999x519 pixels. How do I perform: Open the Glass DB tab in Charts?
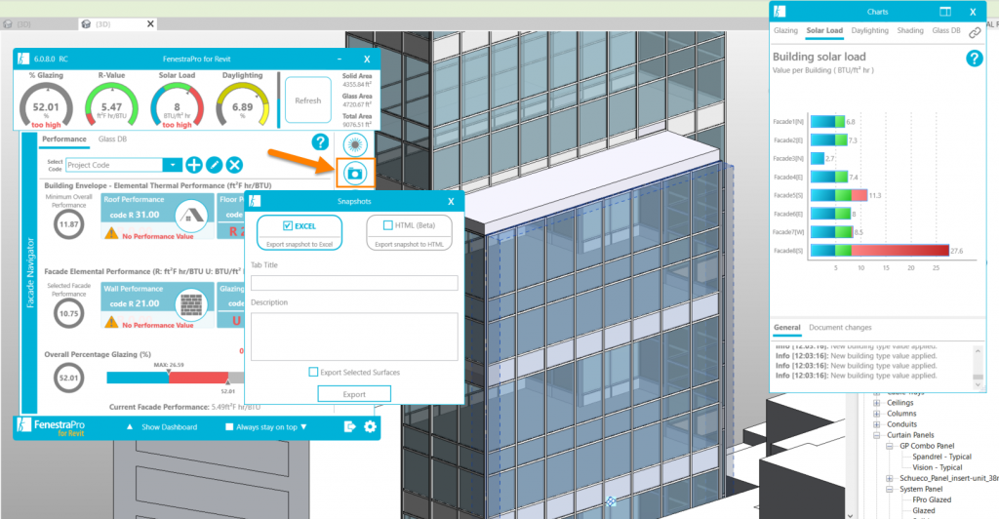[x=946, y=30]
